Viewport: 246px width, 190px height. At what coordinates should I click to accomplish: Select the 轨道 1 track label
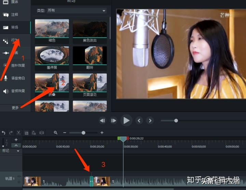pyautogui.click(x=10, y=179)
